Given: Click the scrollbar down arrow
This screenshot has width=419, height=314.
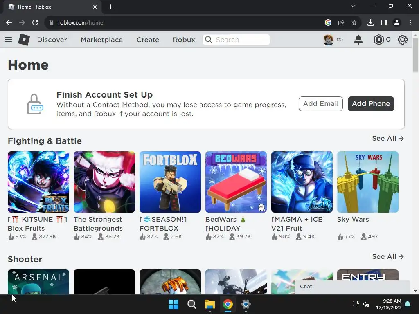Looking at the screenshot, I should click(x=415, y=291).
